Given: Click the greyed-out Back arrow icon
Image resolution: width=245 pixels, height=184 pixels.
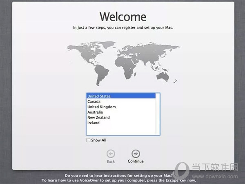Looking at the screenshot, I should pyautogui.click(x=110, y=154).
